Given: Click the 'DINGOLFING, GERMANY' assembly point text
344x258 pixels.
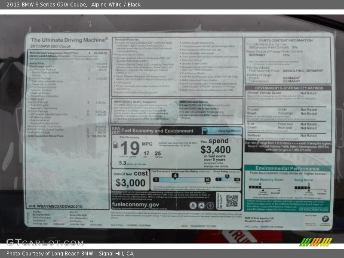Looking at the screenshot, I should [303, 71].
